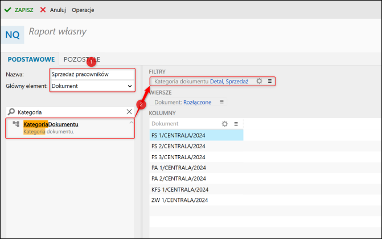Image resolution: width=382 pixels, height=239 pixels.
Task: Click the Nazwa input field
Action: [x=92, y=74]
